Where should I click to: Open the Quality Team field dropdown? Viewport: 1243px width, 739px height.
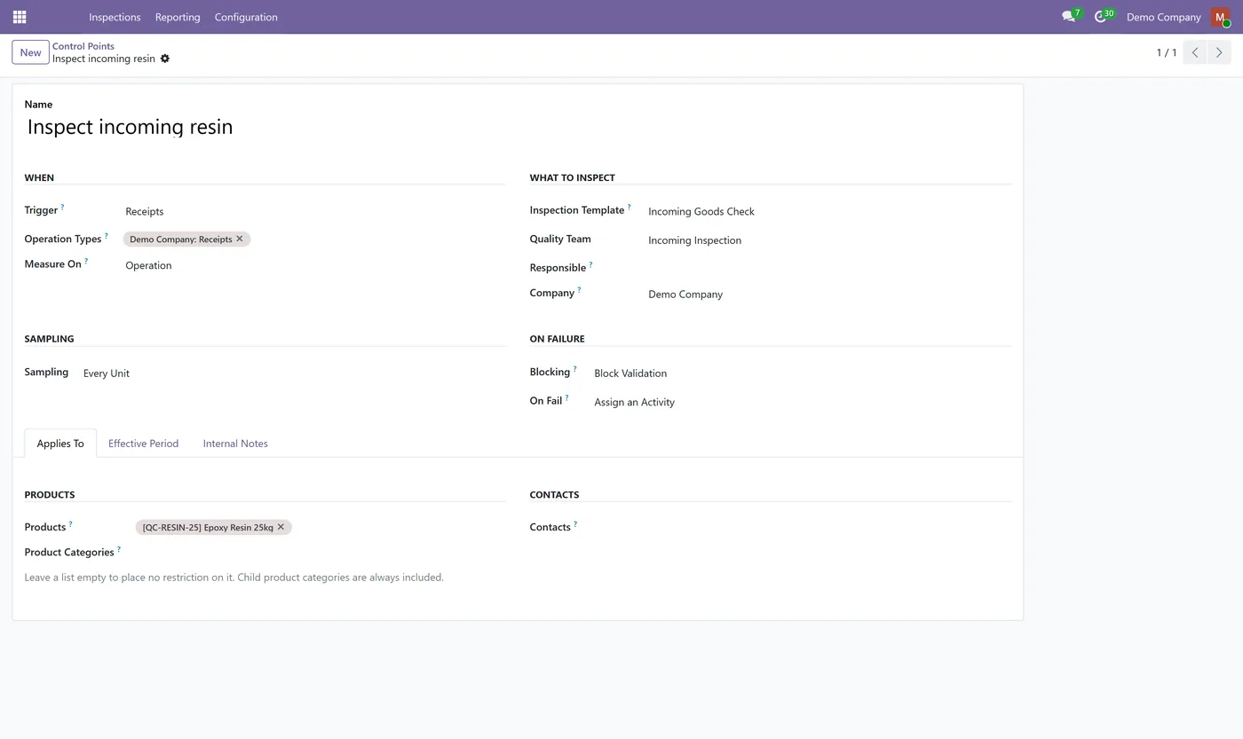(x=829, y=240)
